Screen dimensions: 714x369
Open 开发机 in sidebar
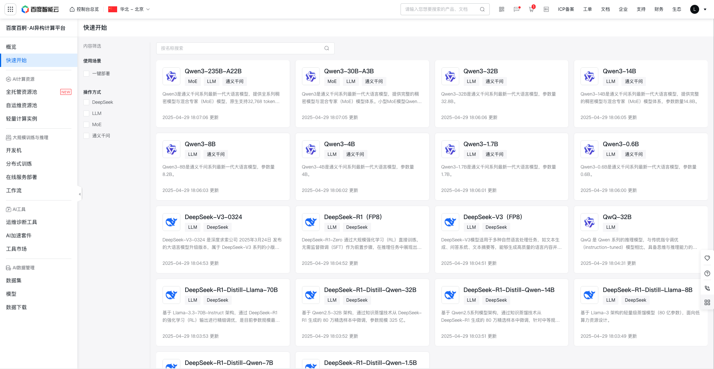(39, 150)
